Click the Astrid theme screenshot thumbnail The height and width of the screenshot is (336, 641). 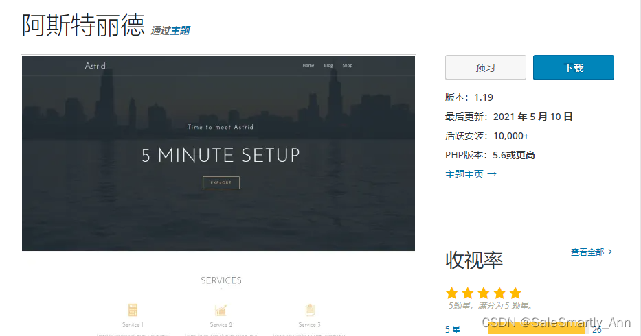pos(218,195)
